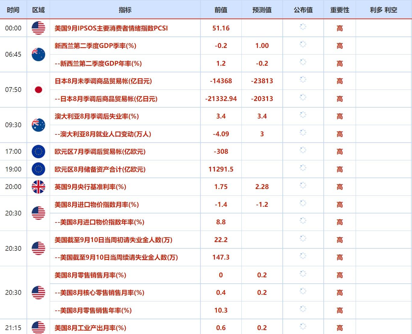Open 美国8月零售销售月率 indicator
The width and height of the screenshot is (412, 334).
pos(90,275)
